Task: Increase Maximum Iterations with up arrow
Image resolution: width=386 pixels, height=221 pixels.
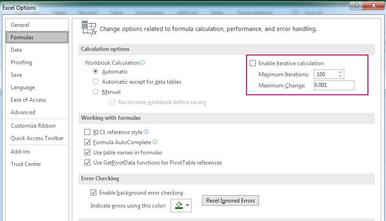Action: (x=340, y=73)
